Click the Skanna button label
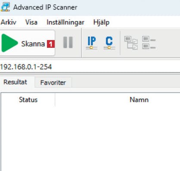The image size is (180, 171). [x=33, y=44]
